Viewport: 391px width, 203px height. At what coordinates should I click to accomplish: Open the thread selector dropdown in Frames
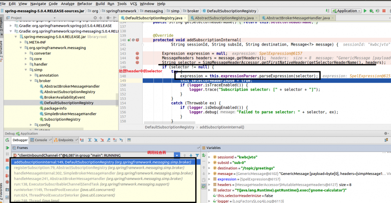click(177, 155)
